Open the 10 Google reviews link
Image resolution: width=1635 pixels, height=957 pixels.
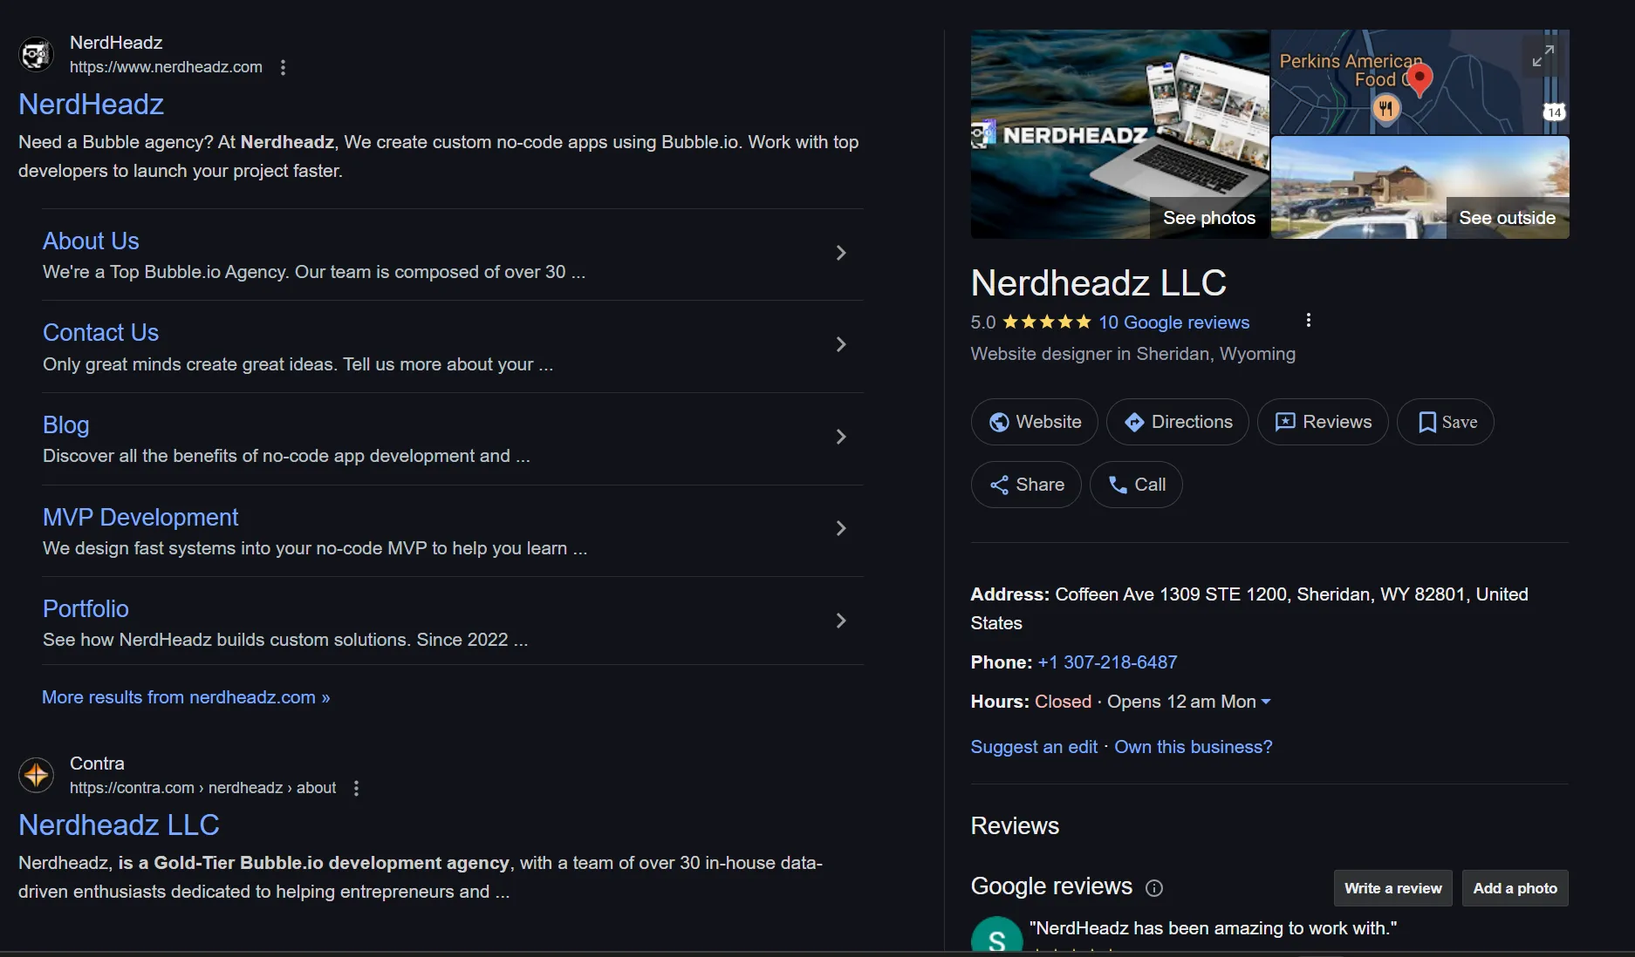point(1173,322)
